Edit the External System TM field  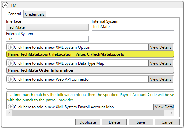47,39
